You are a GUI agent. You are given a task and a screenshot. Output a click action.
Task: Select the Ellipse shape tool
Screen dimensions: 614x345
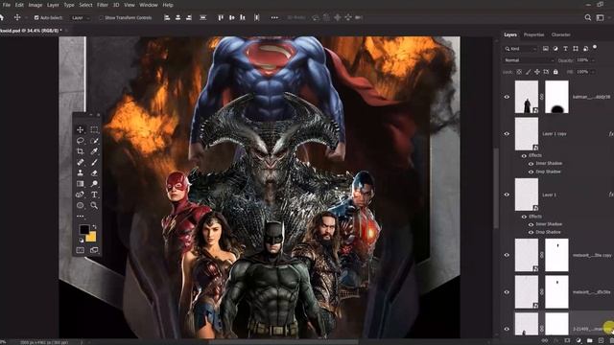[81, 205]
